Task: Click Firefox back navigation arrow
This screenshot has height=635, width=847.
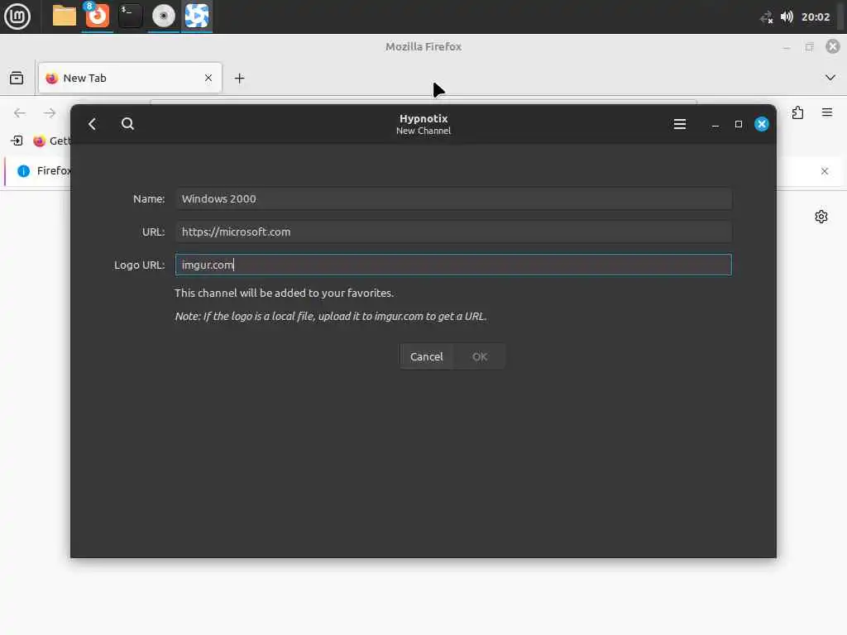Action: coord(20,112)
